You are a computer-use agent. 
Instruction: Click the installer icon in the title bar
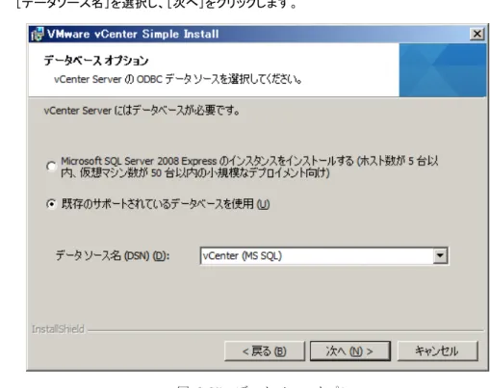[x=38, y=35]
